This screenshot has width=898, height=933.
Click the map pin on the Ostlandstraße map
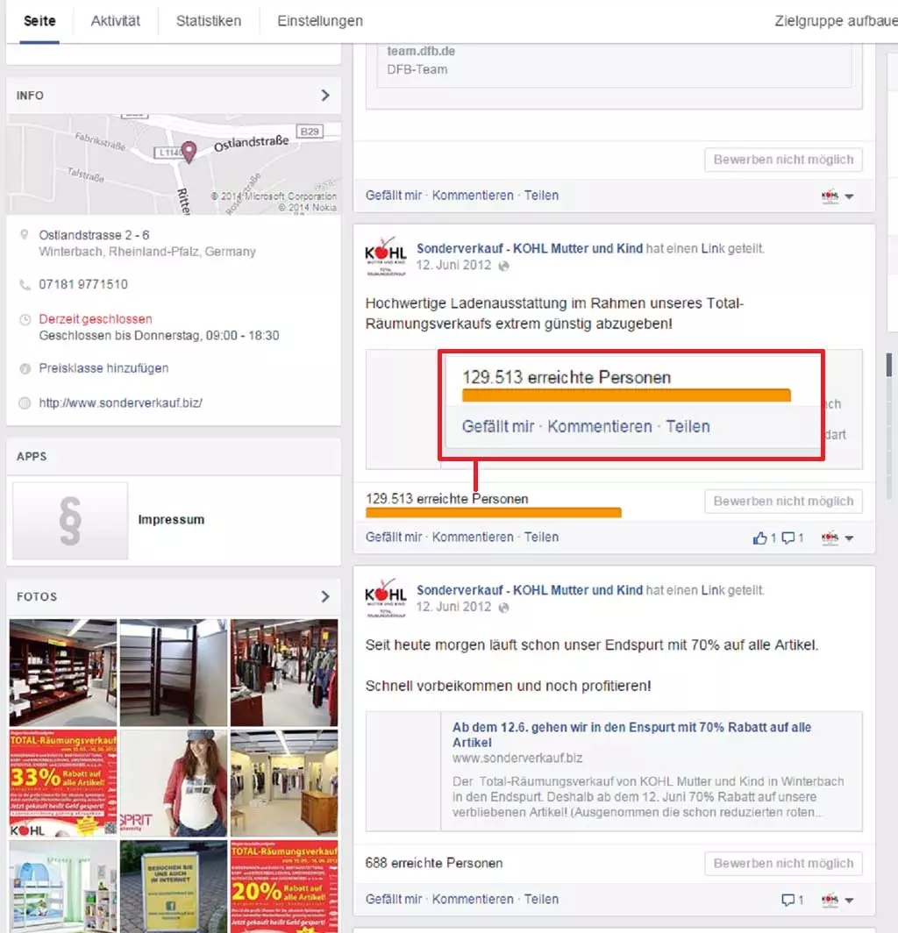pyautogui.click(x=189, y=152)
